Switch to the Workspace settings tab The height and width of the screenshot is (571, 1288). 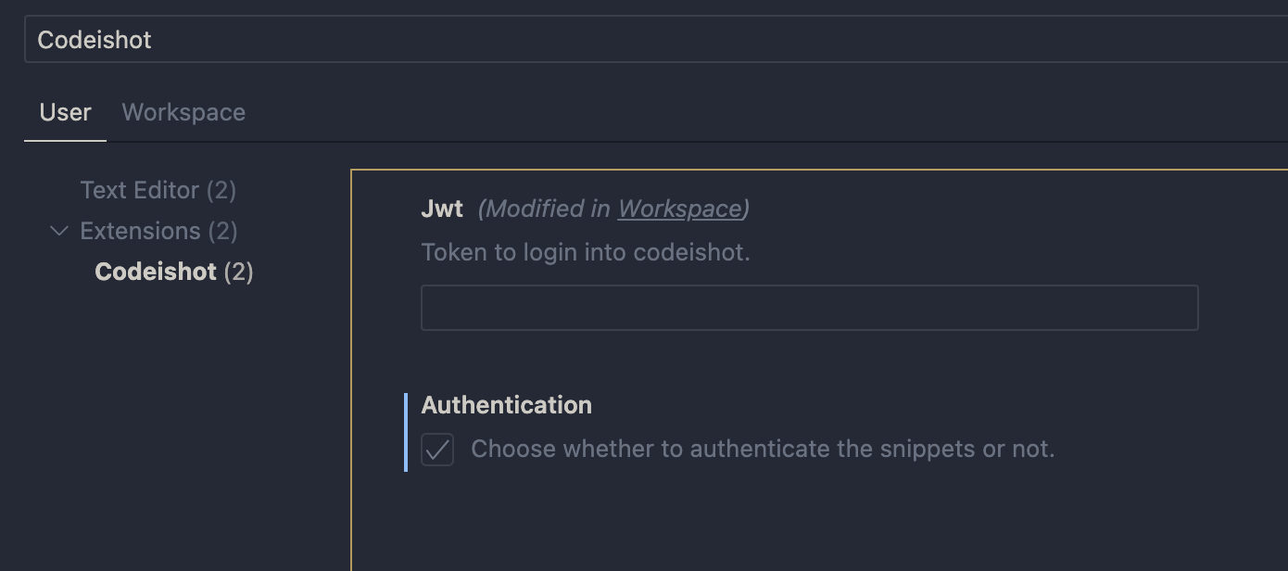point(183,112)
